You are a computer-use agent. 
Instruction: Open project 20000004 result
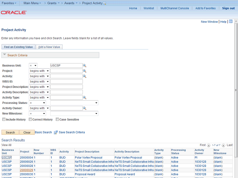click(26, 158)
